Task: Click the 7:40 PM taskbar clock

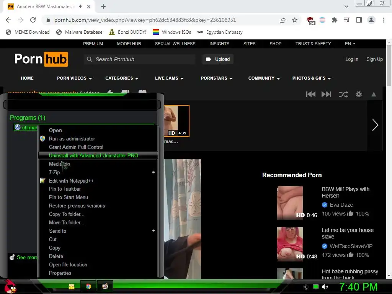Action: 358,287
